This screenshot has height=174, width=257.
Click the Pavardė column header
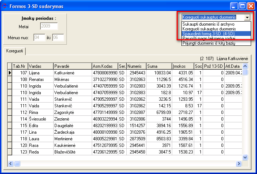tap(73, 66)
